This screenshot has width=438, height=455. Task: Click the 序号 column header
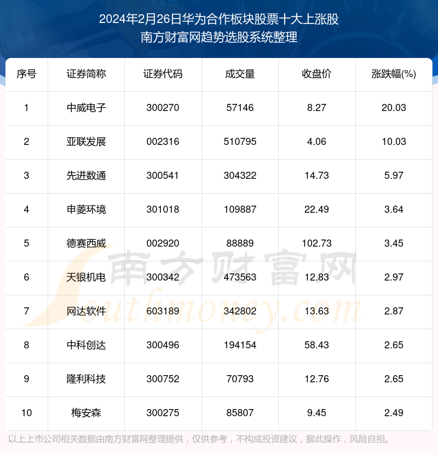tap(26, 74)
